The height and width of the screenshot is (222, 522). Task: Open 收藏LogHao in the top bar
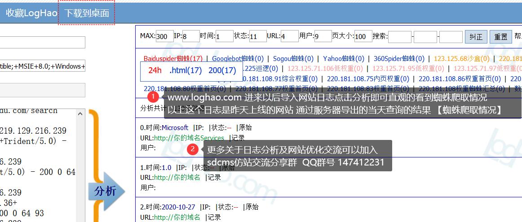tap(31, 13)
